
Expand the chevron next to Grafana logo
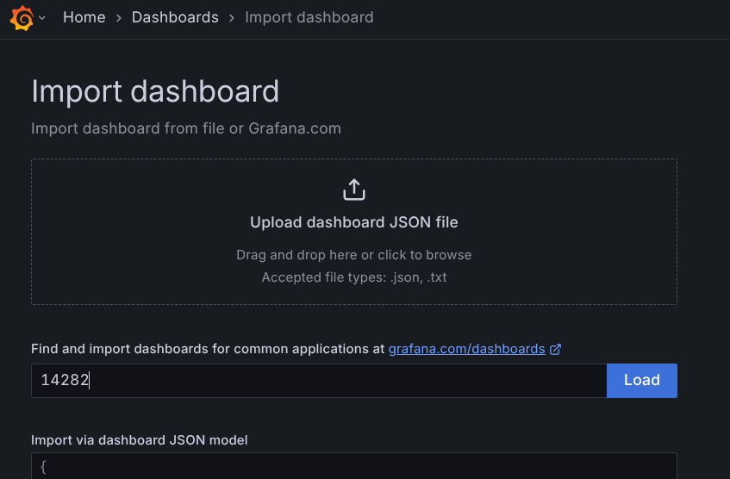[x=42, y=18]
